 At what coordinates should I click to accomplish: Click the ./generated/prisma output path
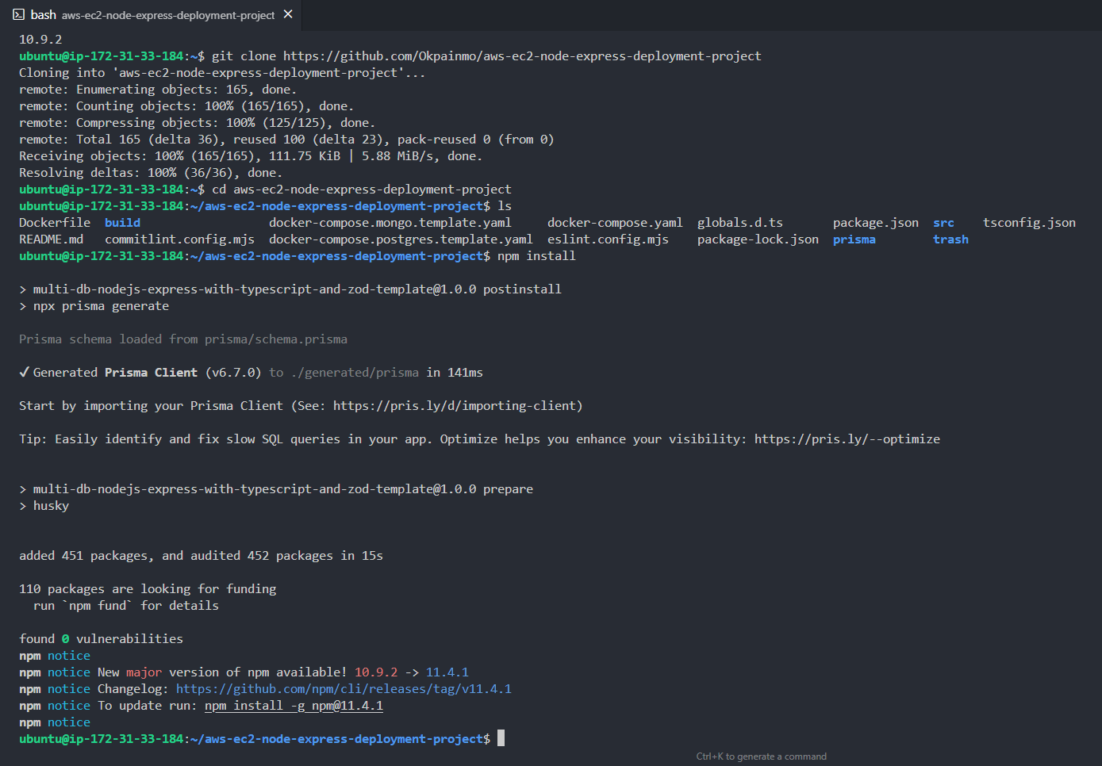point(355,373)
